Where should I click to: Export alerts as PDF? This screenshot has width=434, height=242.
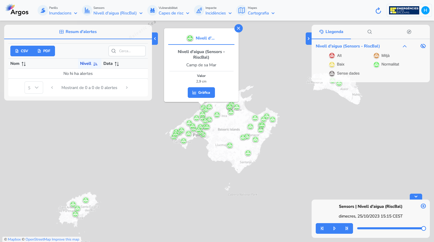point(44,51)
